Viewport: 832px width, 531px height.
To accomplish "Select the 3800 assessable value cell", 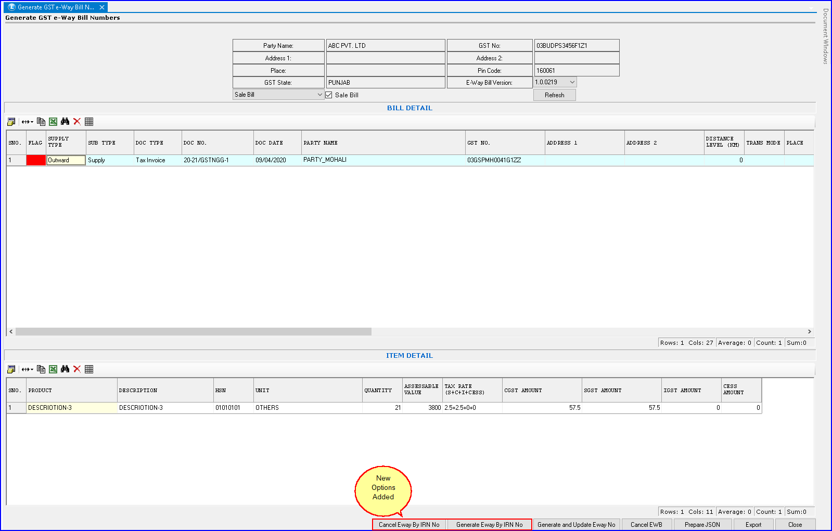I will pos(422,408).
